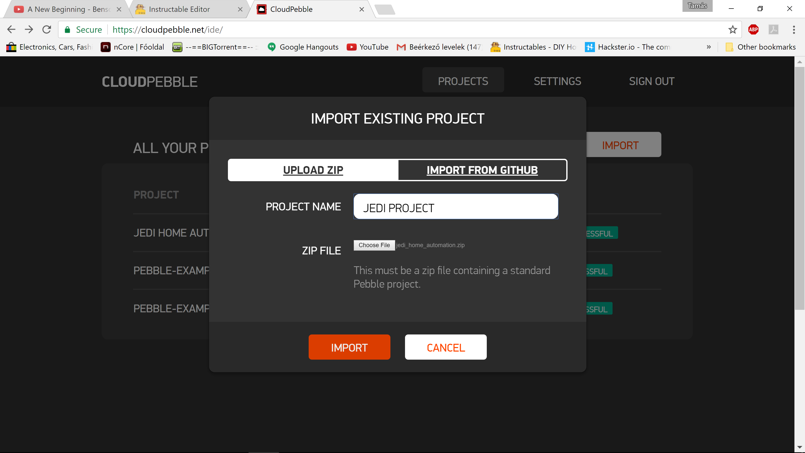Click the green Secure padlock icon
Image resolution: width=805 pixels, height=453 pixels.
pyautogui.click(x=67, y=30)
